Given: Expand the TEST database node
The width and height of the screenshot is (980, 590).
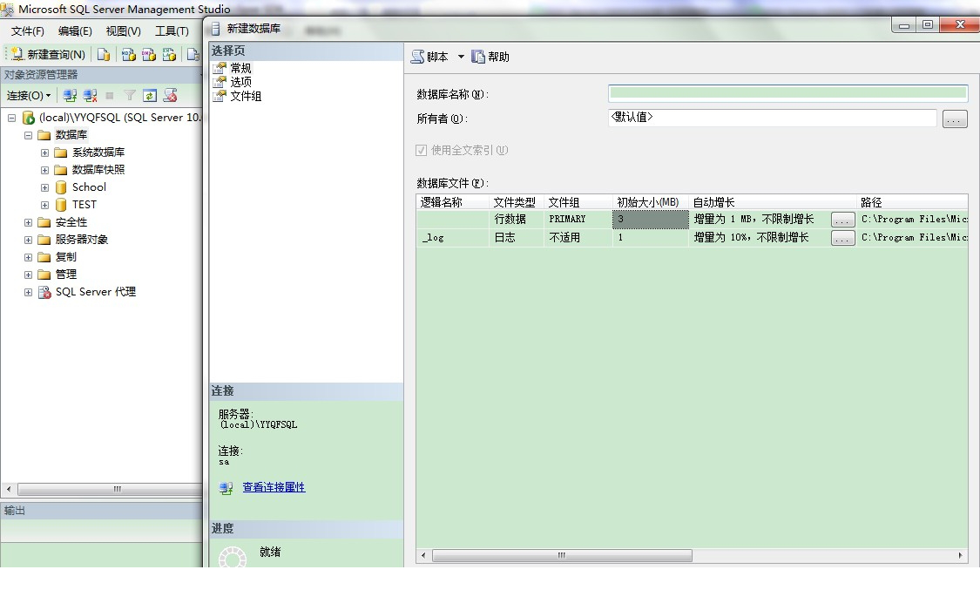Looking at the screenshot, I should [45, 205].
